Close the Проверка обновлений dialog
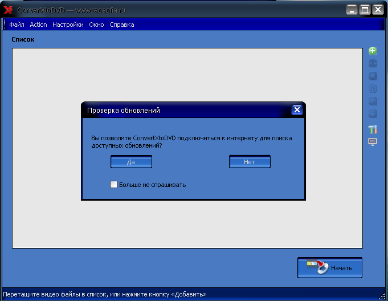This screenshot has height=301, width=388. click(296, 111)
